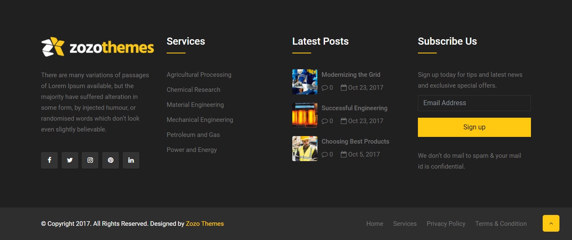
Task: Open the Agricultural Processing service link
Action: click(199, 75)
